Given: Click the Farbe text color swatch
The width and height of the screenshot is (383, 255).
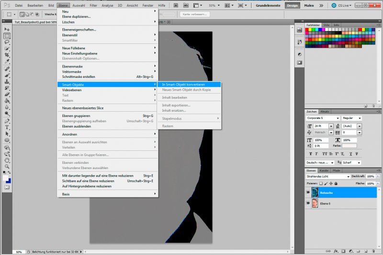Looking at the screenshot, I should 349,146.
